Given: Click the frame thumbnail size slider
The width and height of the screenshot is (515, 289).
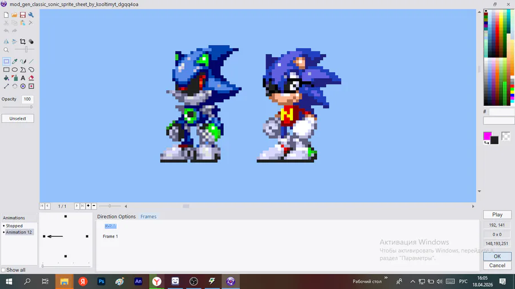Looking at the screenshot, I should (110, 206).
